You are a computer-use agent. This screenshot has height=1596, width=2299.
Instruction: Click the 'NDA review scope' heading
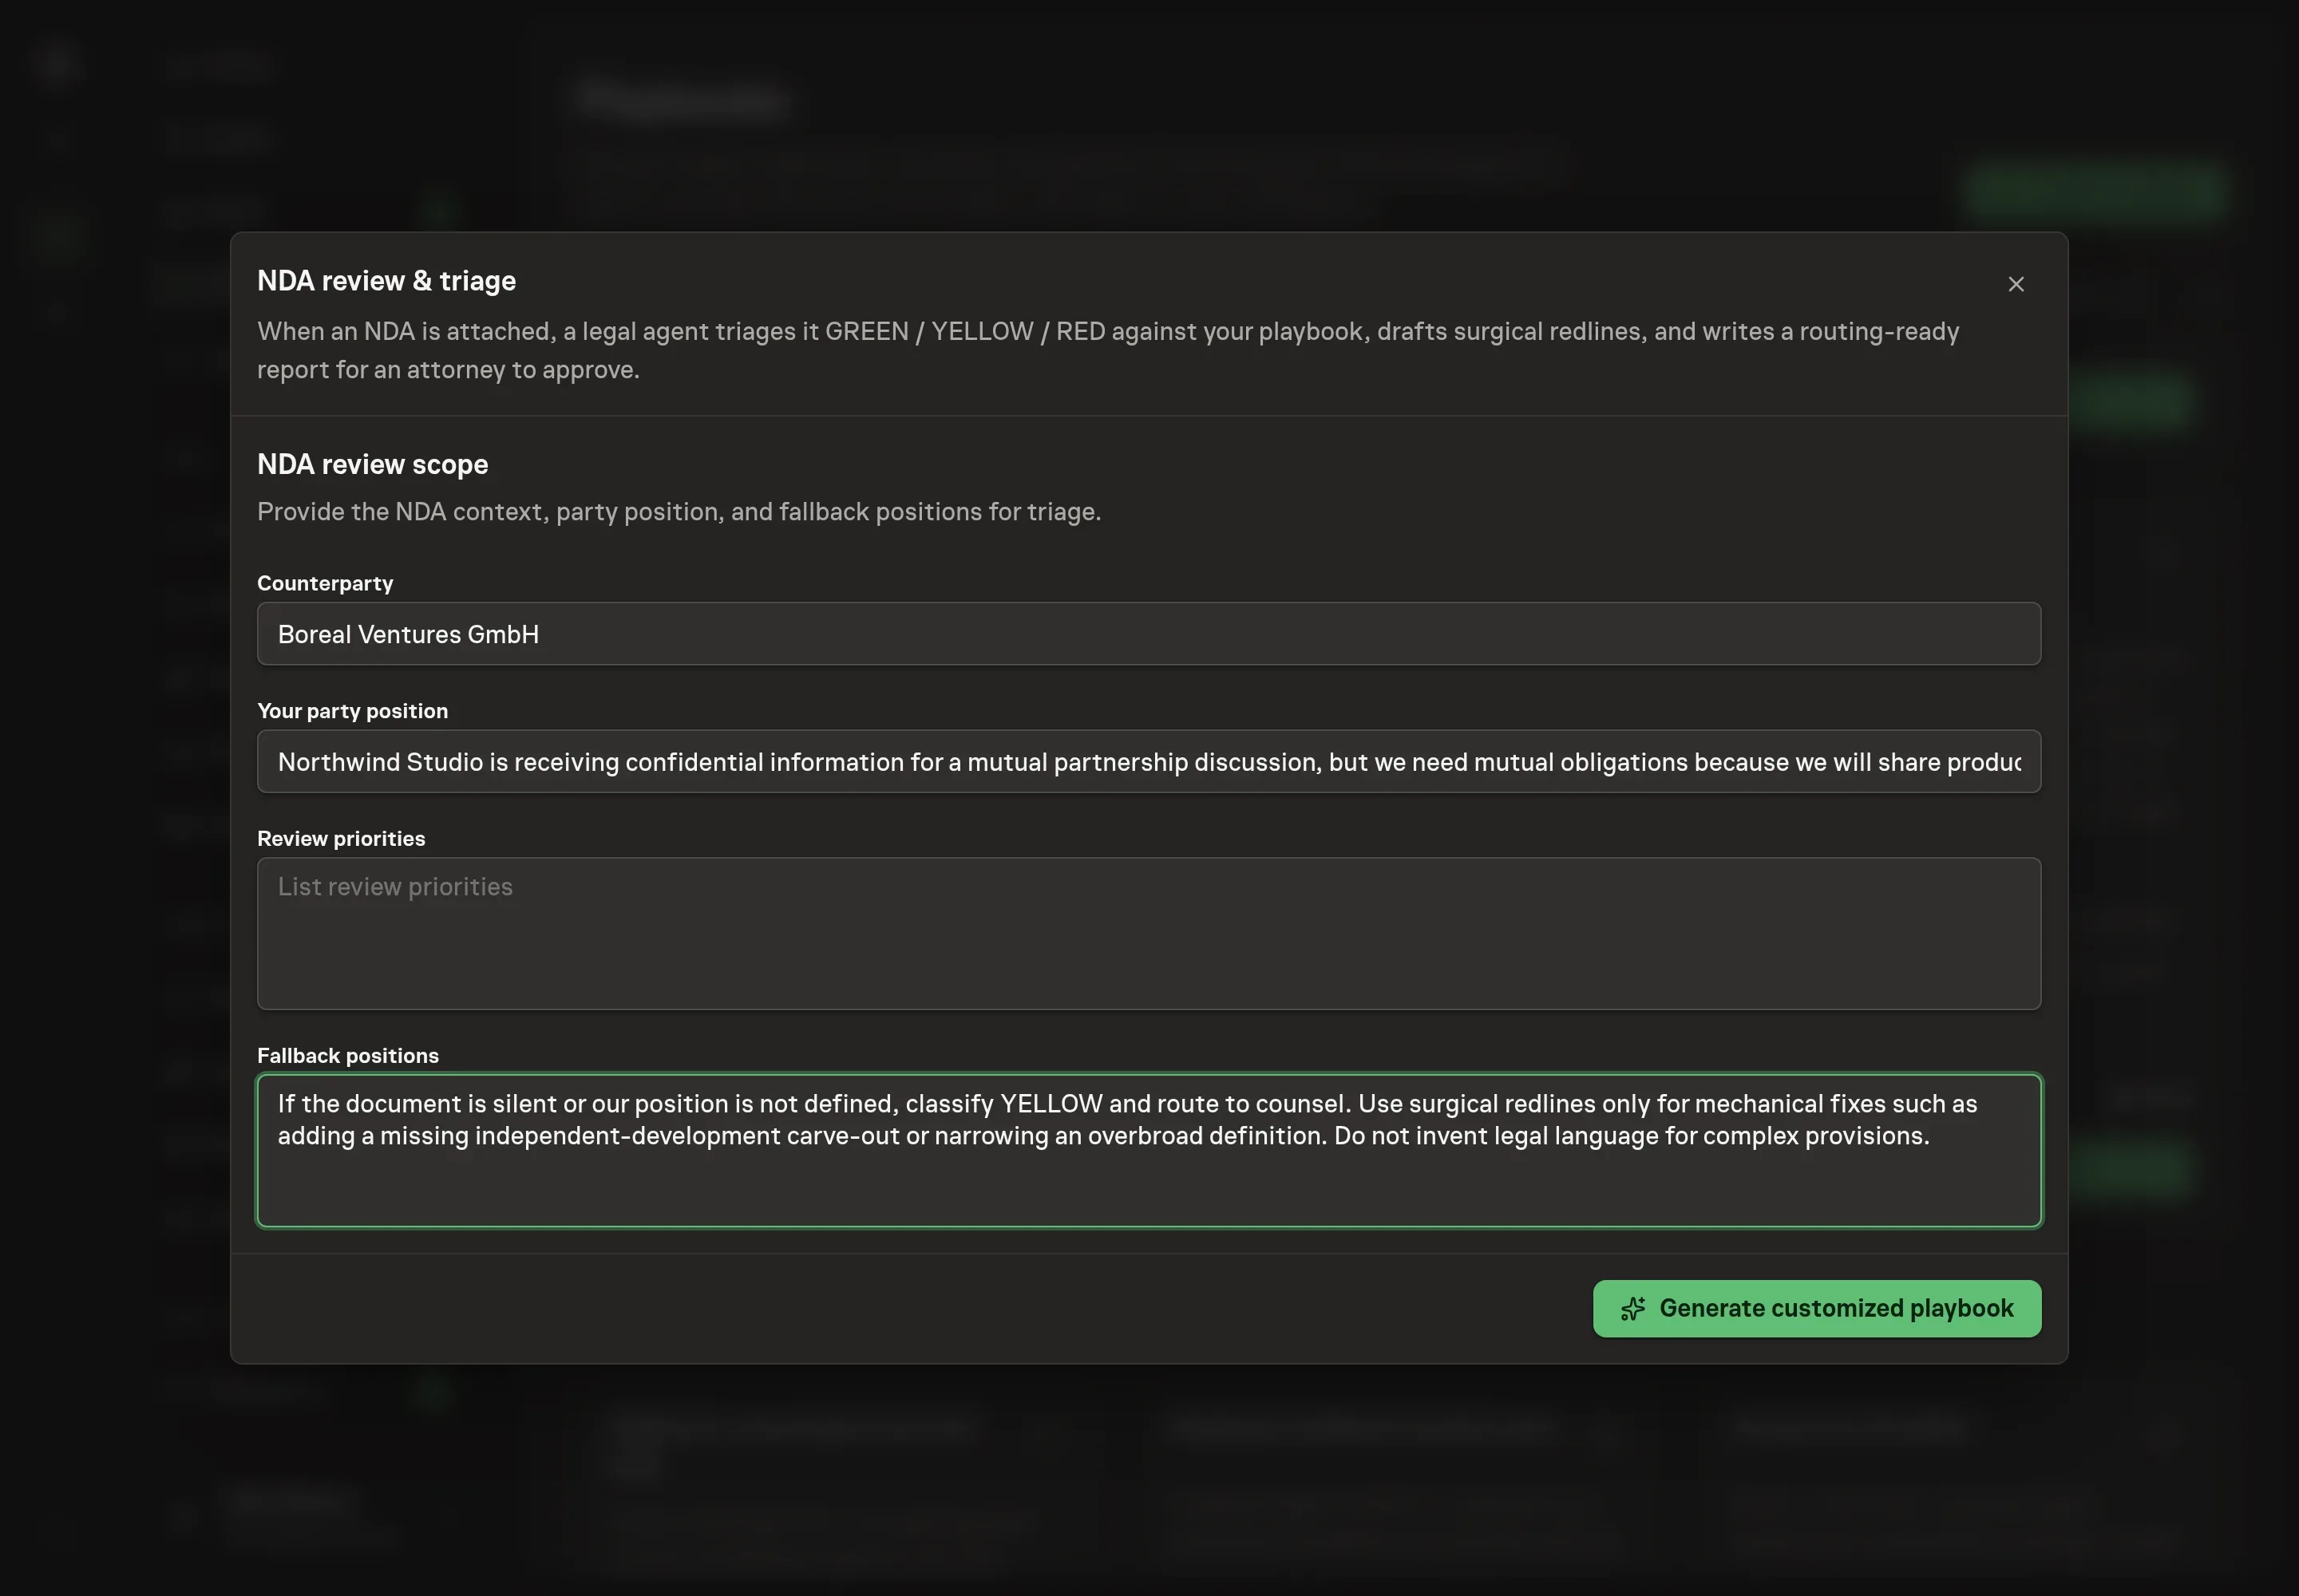tap(372, 464)
